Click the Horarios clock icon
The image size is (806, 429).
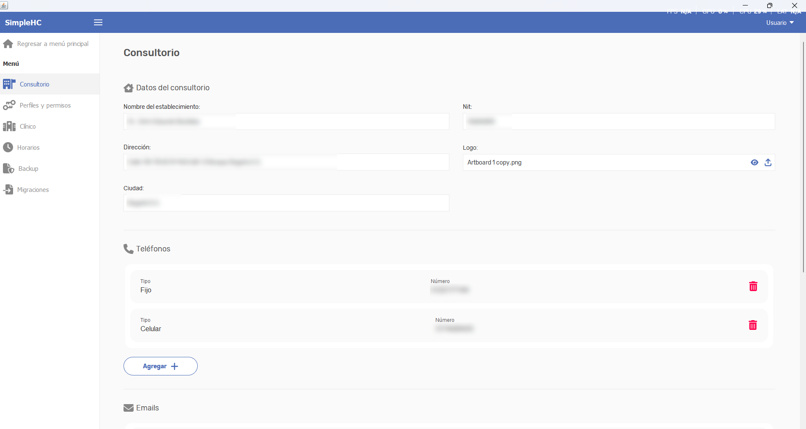[x=8, y=147]
